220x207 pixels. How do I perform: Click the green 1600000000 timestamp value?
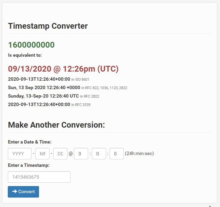click(x=31, y=45)
